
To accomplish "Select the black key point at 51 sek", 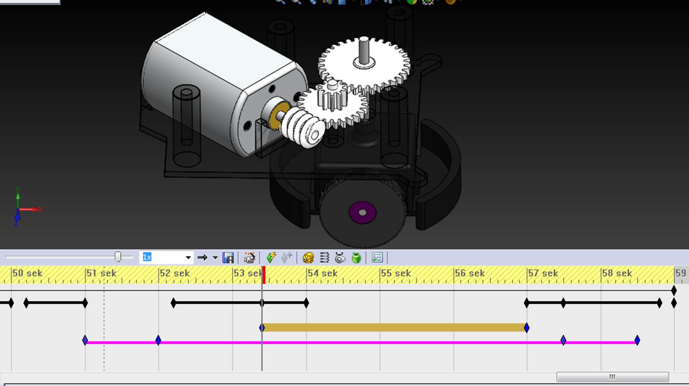I will tap(85, 303).
